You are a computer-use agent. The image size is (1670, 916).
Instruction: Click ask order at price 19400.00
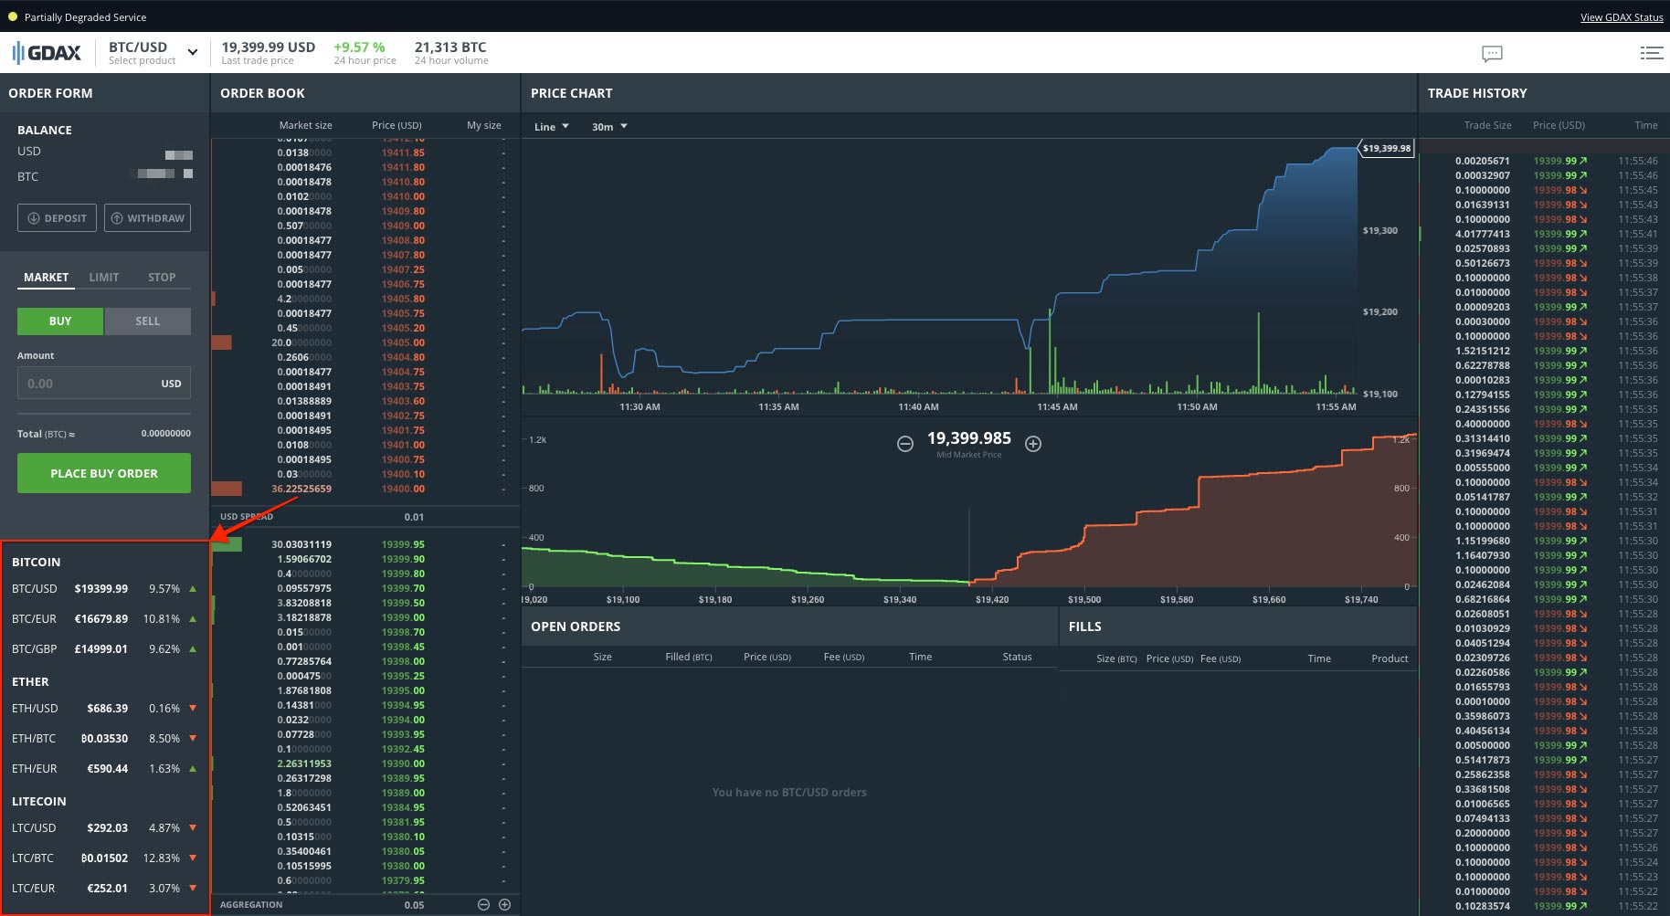tap(365, 490)
